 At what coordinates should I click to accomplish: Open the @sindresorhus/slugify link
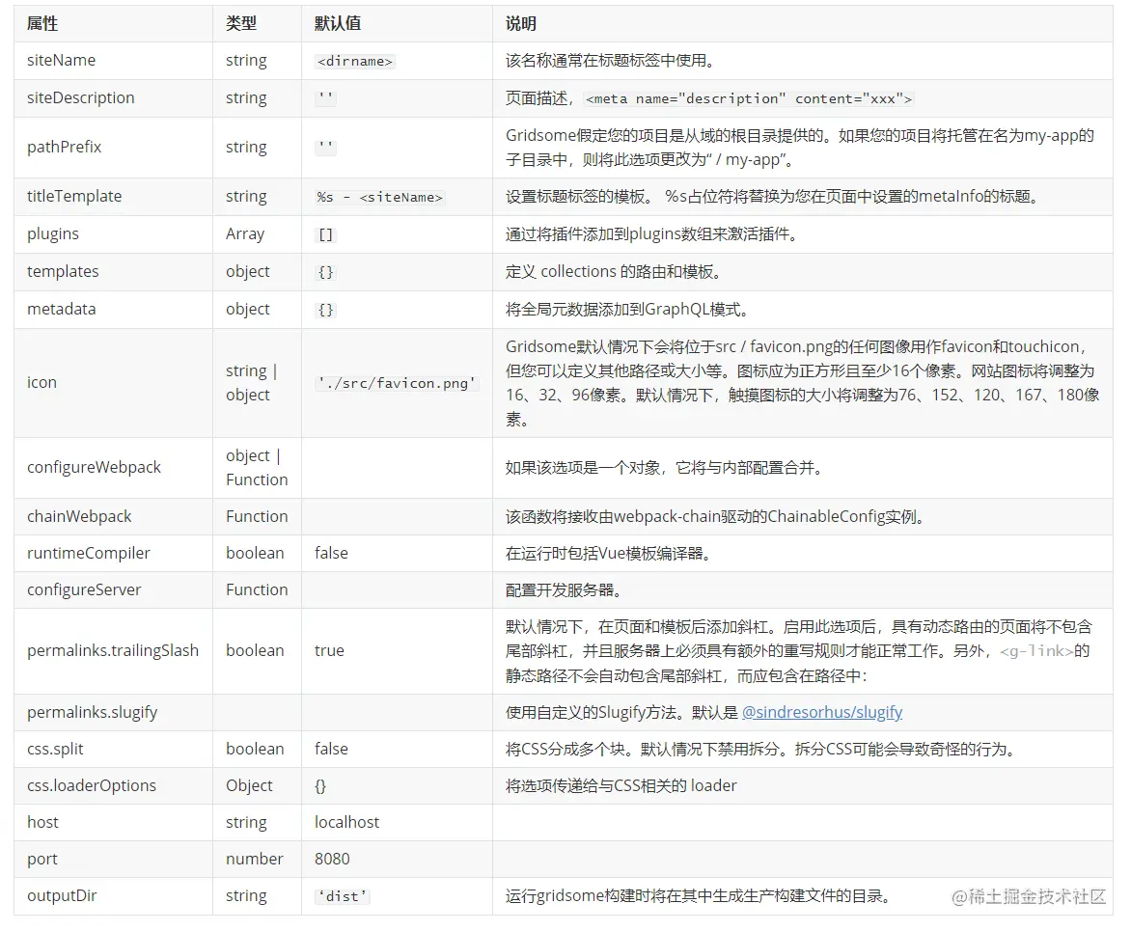click(821, 713)
